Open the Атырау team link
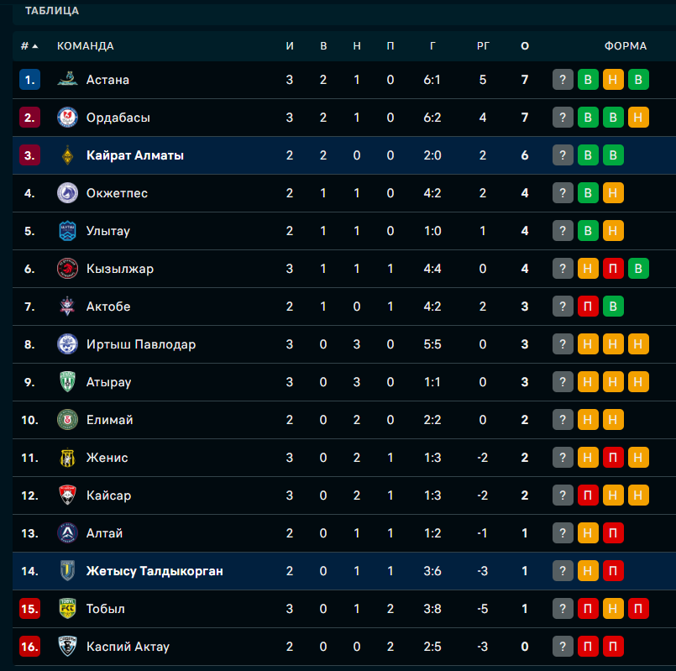676x671 pixels. pos(108,382)
